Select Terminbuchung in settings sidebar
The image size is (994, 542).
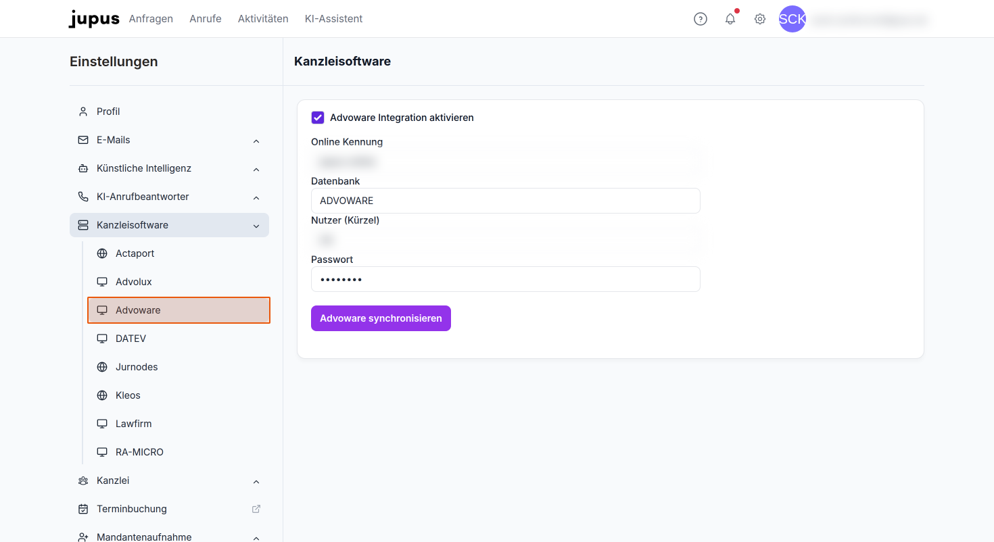169,509
